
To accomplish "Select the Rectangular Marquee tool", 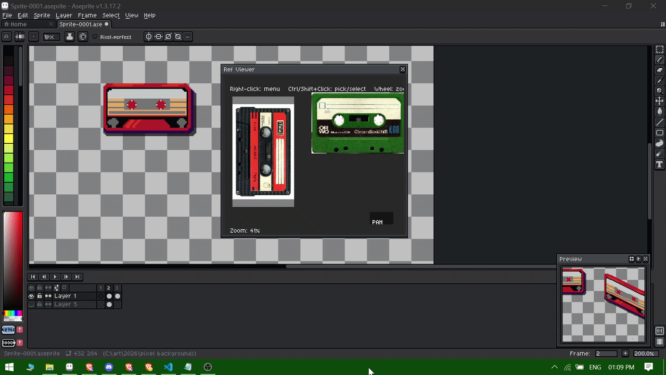I will (x=659, y=49).
